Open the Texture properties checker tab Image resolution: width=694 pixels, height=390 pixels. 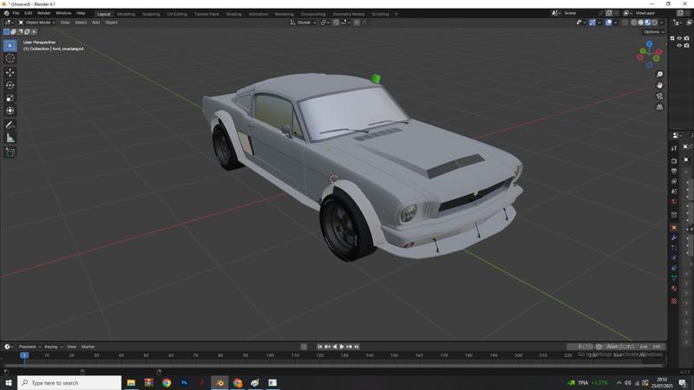click(674, 301)
